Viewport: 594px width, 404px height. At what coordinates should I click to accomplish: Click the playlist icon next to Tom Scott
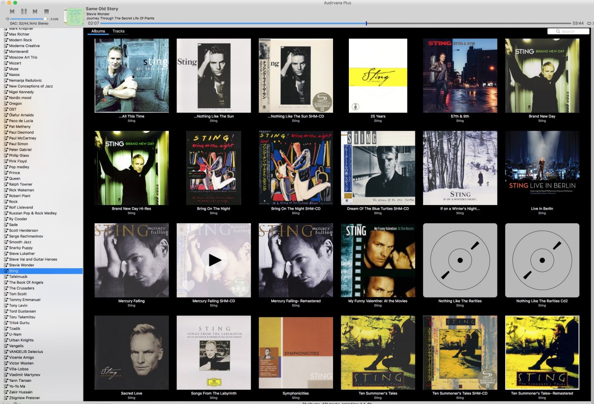tap(6, 294)
